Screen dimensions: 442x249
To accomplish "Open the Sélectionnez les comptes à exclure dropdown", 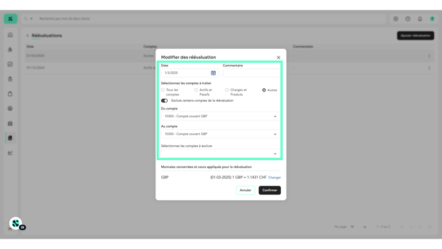I will [x=221, y=154].
